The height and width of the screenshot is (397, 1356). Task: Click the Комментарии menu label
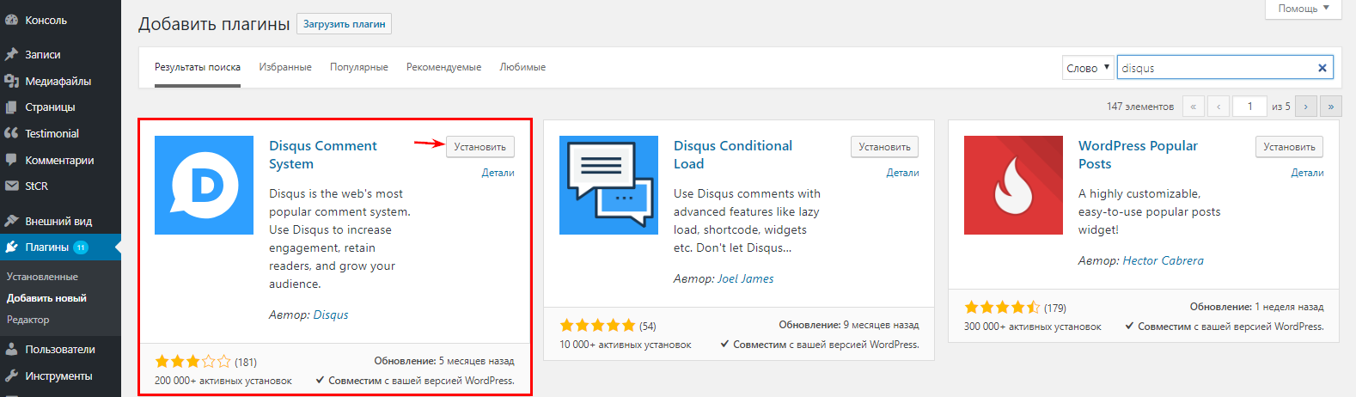(x=59, y=160)
